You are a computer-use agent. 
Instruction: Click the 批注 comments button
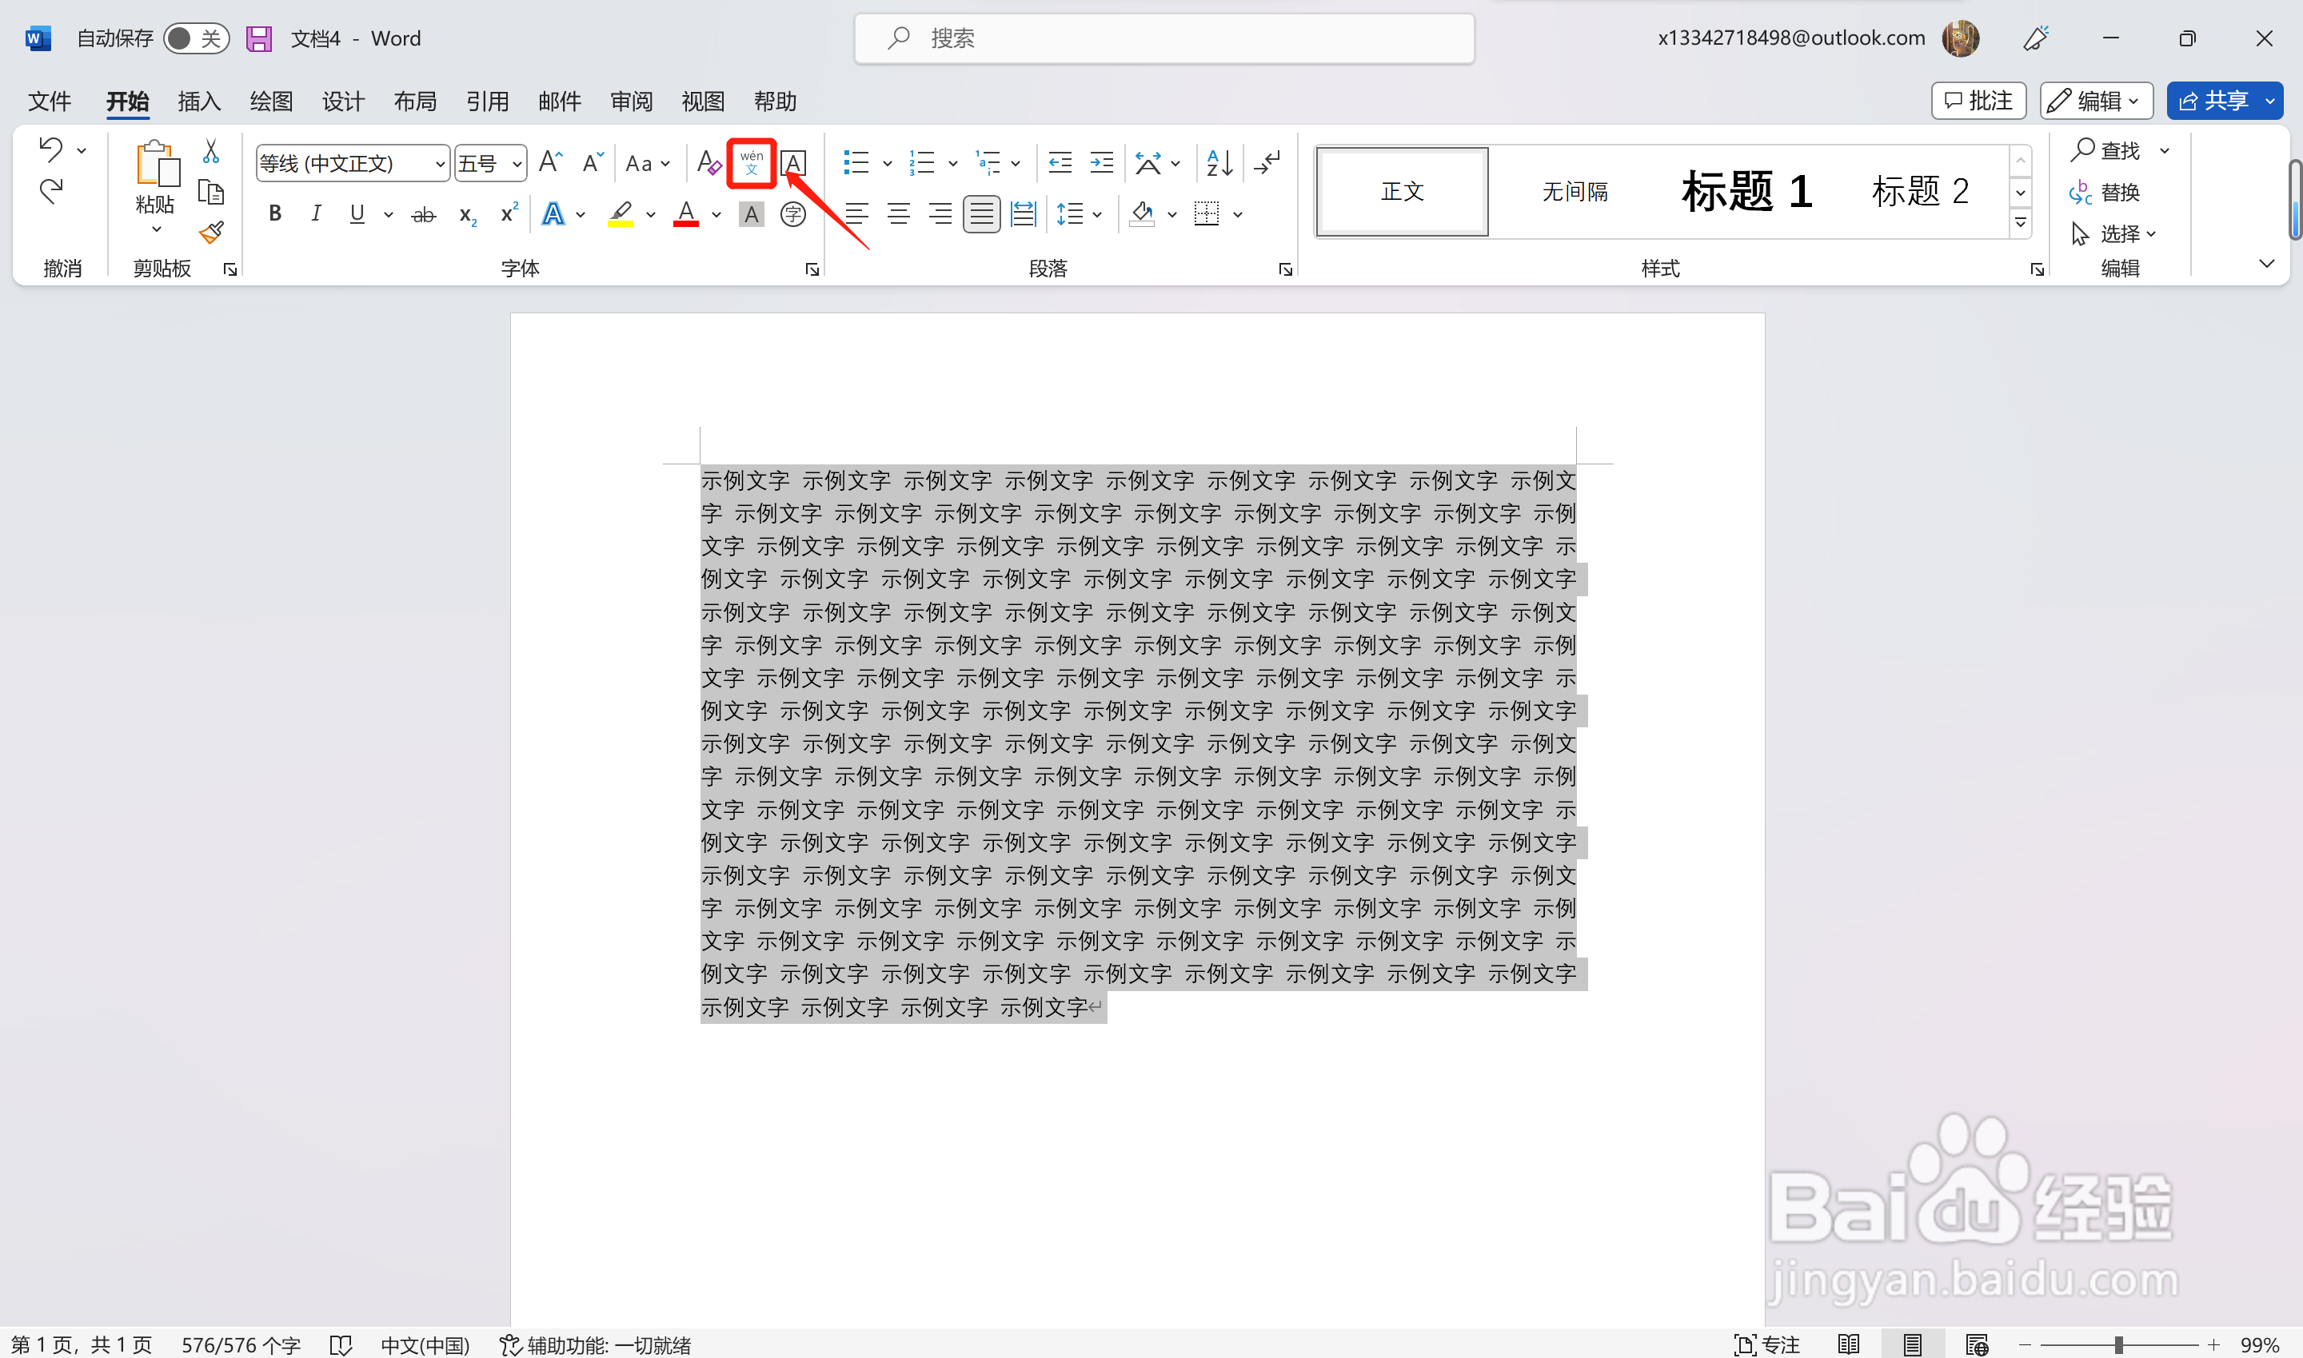tap(1979, 101)
